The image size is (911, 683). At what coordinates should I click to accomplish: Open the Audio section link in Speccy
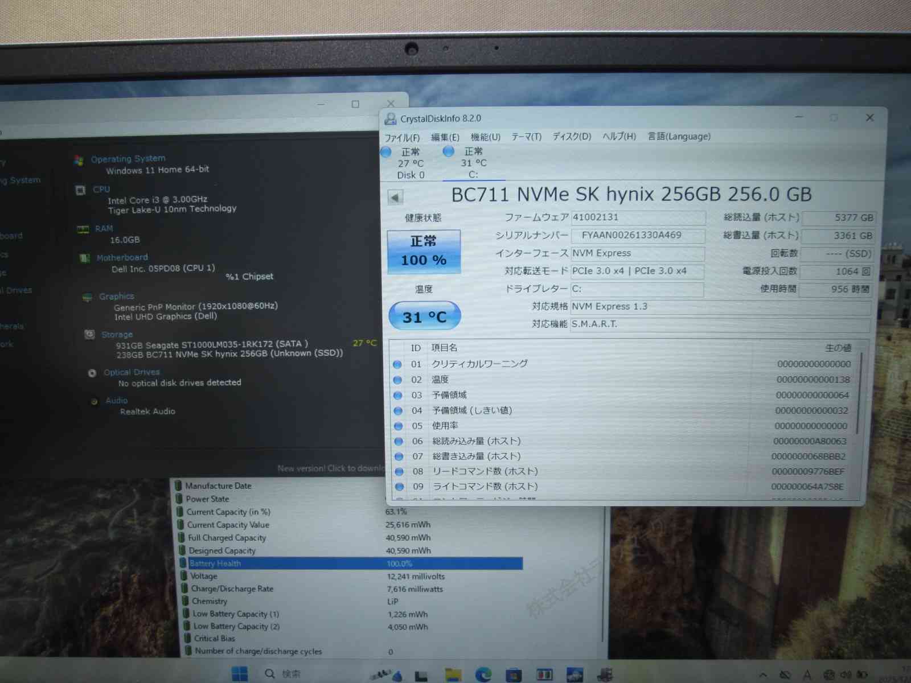point(116,401)
